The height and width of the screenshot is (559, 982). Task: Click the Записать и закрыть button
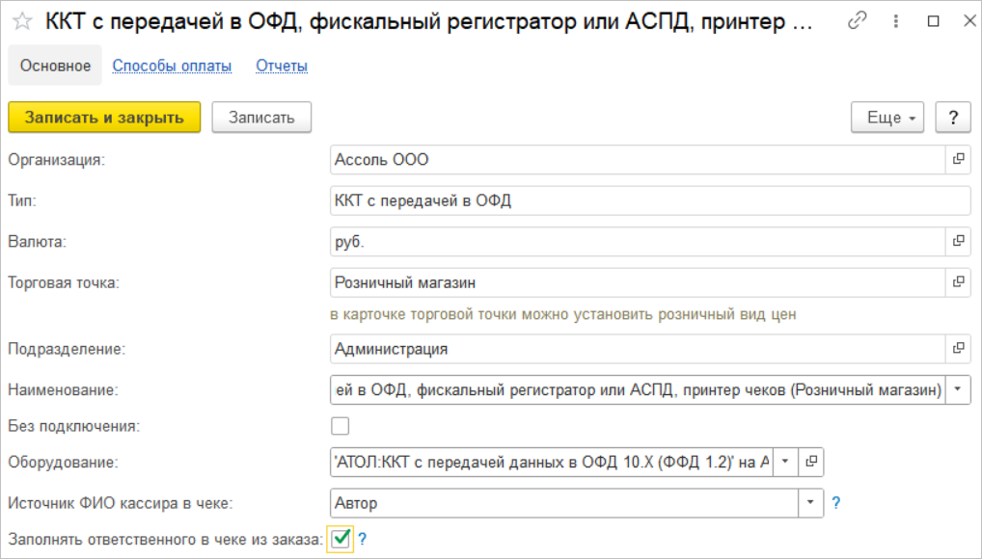[x=104, y=118]
